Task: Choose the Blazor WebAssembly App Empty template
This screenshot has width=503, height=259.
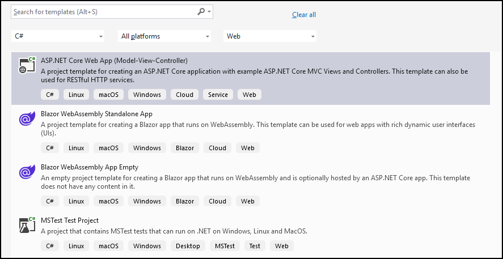Action: [90, 167]
